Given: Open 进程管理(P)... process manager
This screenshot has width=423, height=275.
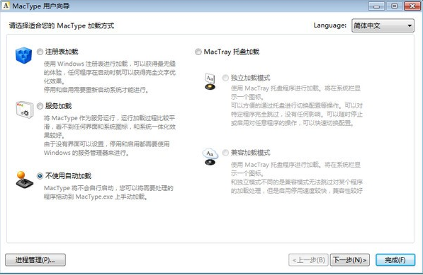Looking at the screenshot, I should tap(35, 260).
